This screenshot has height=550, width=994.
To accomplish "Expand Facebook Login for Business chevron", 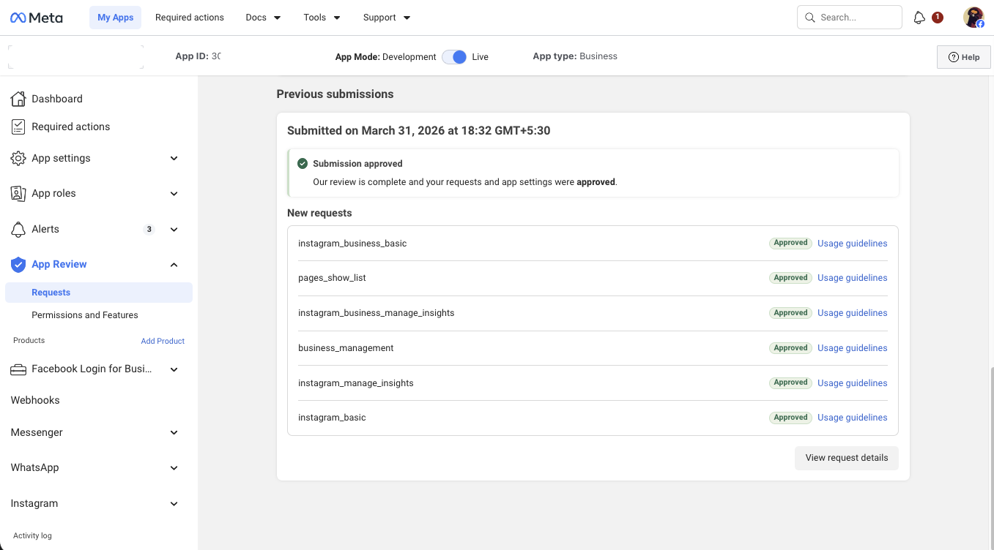I will coord(174,369).
